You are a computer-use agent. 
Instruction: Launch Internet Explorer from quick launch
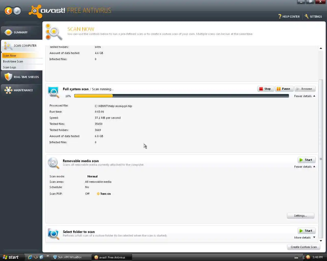(30, 257)
